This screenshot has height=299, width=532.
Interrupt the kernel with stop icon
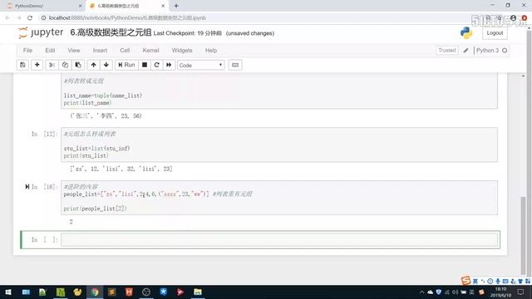(145, 65)
